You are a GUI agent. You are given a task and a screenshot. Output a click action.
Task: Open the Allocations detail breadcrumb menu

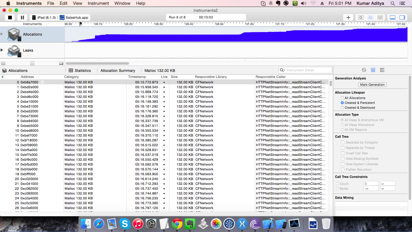coord(15,70)
